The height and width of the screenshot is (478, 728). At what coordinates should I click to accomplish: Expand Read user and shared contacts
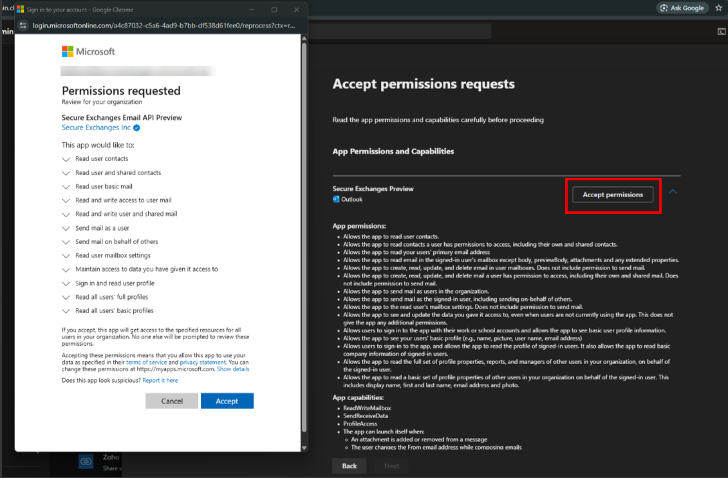point(66,173)
